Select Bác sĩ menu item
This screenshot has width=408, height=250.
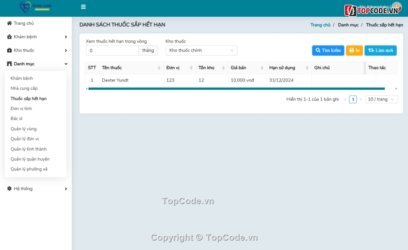pos(16,119)
